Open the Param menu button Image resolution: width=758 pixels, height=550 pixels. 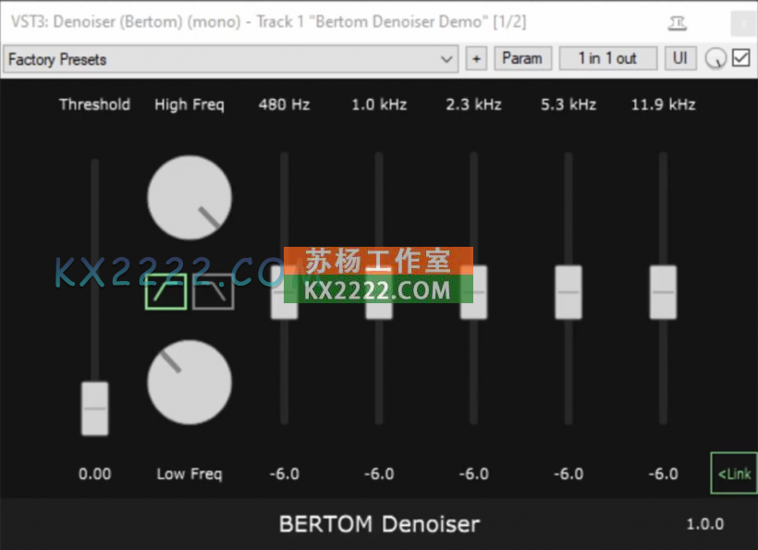[522, 58]
